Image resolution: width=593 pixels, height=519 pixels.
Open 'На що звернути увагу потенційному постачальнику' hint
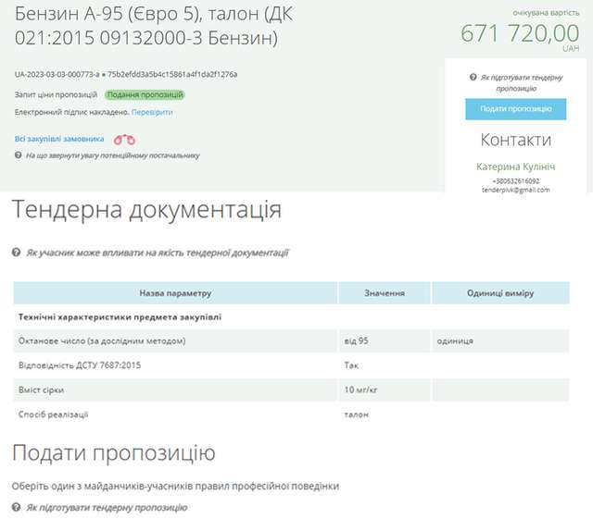(x=112, y=155)
